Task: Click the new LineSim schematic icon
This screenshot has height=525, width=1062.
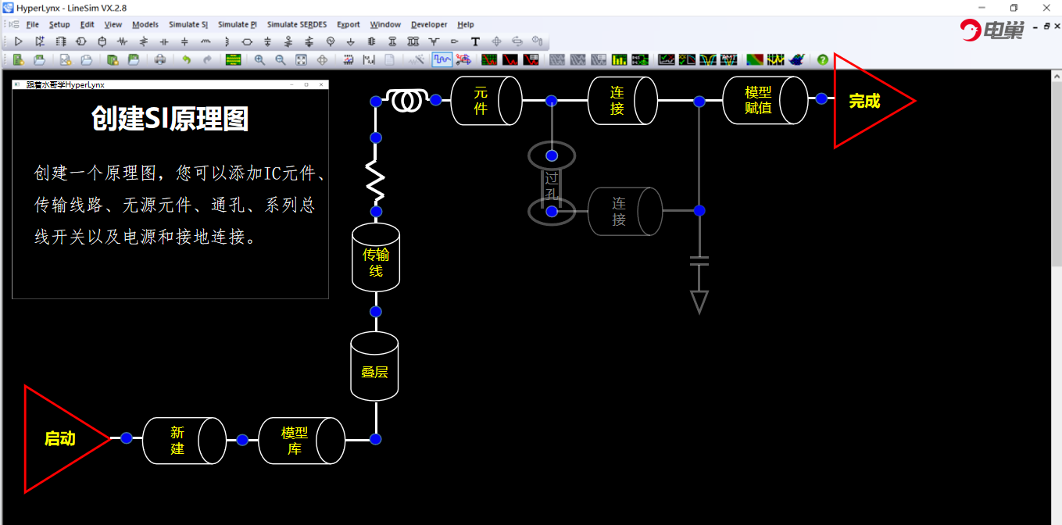Action: coord(18,59)
